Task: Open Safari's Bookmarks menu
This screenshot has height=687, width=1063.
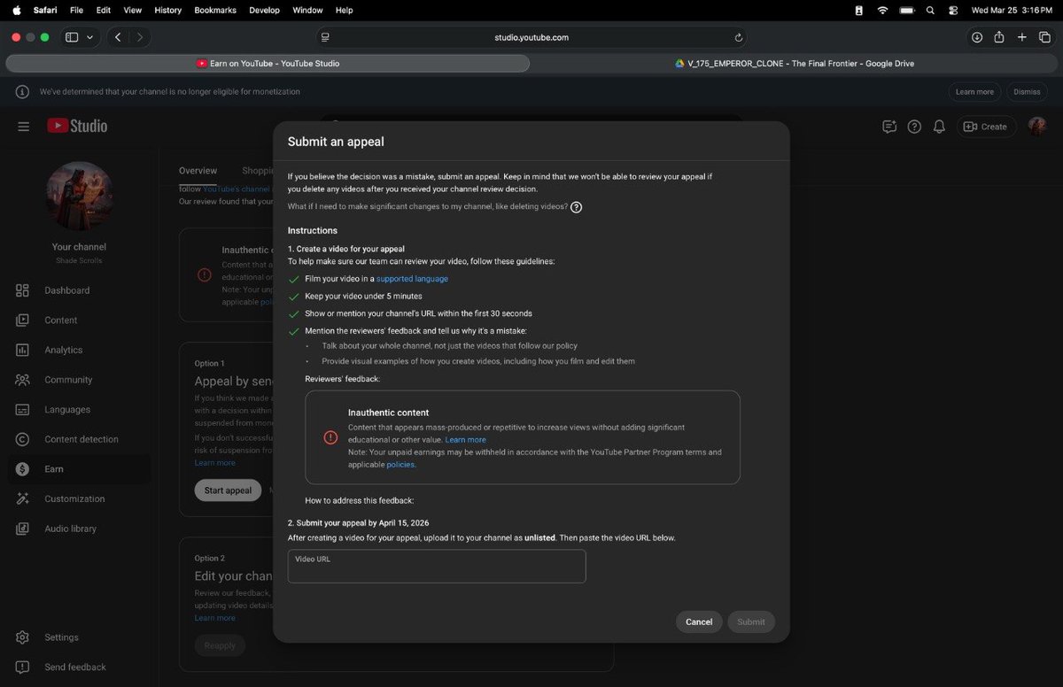Action: click(214, 11)
